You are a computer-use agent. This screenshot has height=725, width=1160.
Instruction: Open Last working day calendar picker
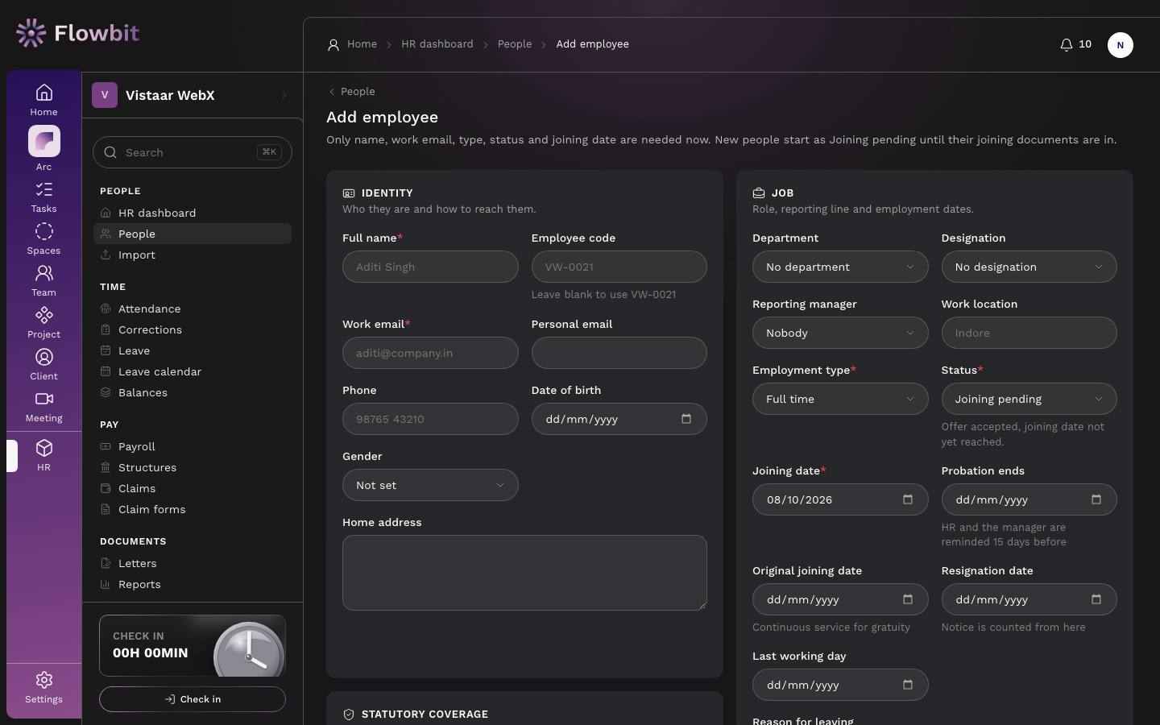(908, 685)
